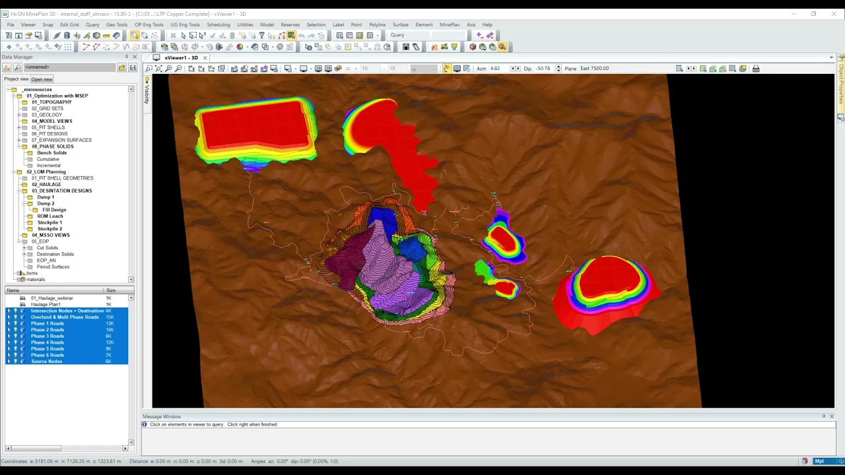
Task: Toggle lightbulb visibility for Phase 3 Roads
Action: tap(15, 336)
